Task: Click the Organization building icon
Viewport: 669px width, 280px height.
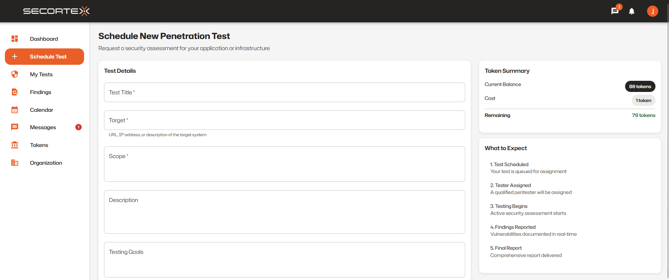Action: pyautogui.click(x=15, y=163)
